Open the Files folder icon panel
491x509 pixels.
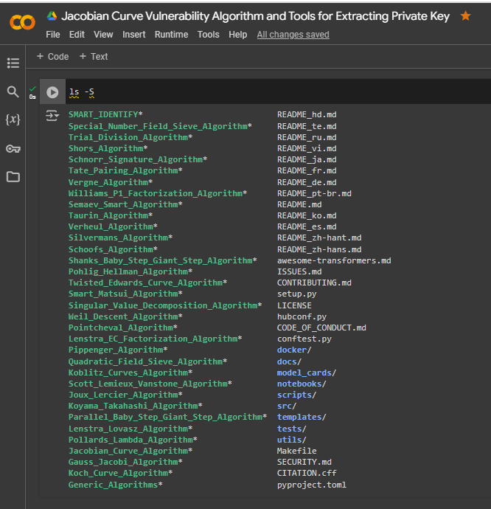[x=13, y=177]
